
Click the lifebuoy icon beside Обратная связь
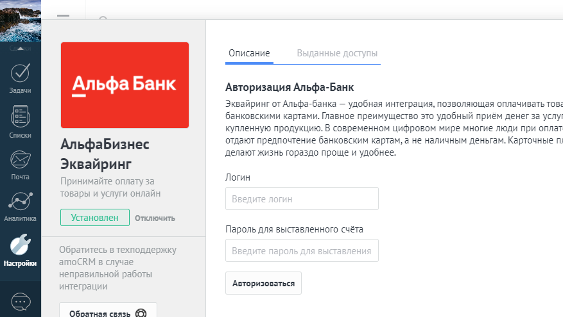coord(141,314)
